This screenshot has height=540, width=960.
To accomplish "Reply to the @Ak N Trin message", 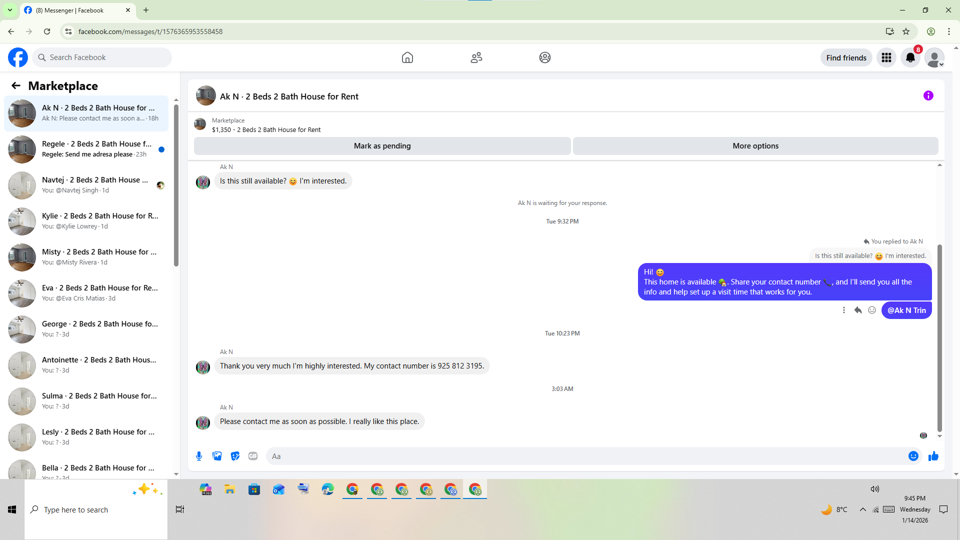I will point(858,310).
